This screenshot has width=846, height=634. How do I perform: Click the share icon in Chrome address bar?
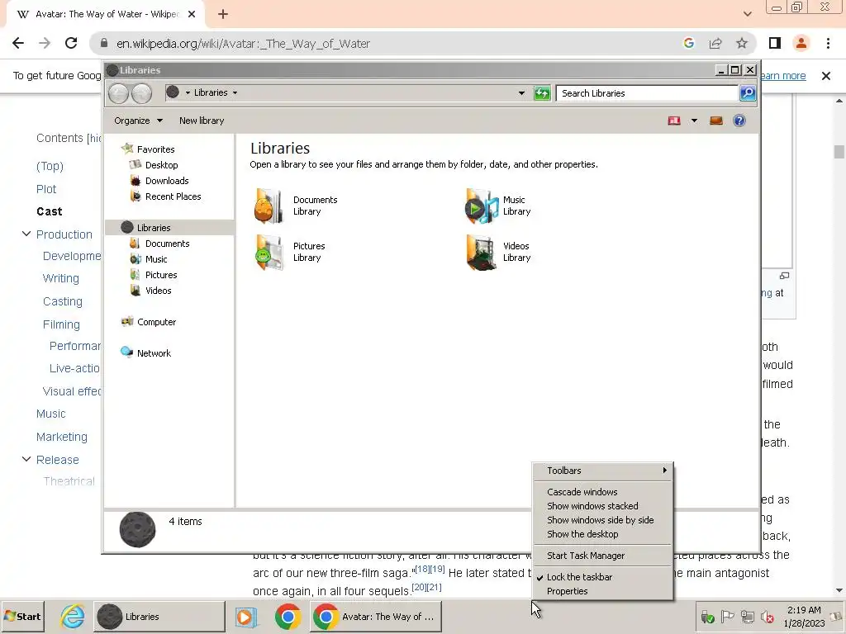(x=715, y=44)
